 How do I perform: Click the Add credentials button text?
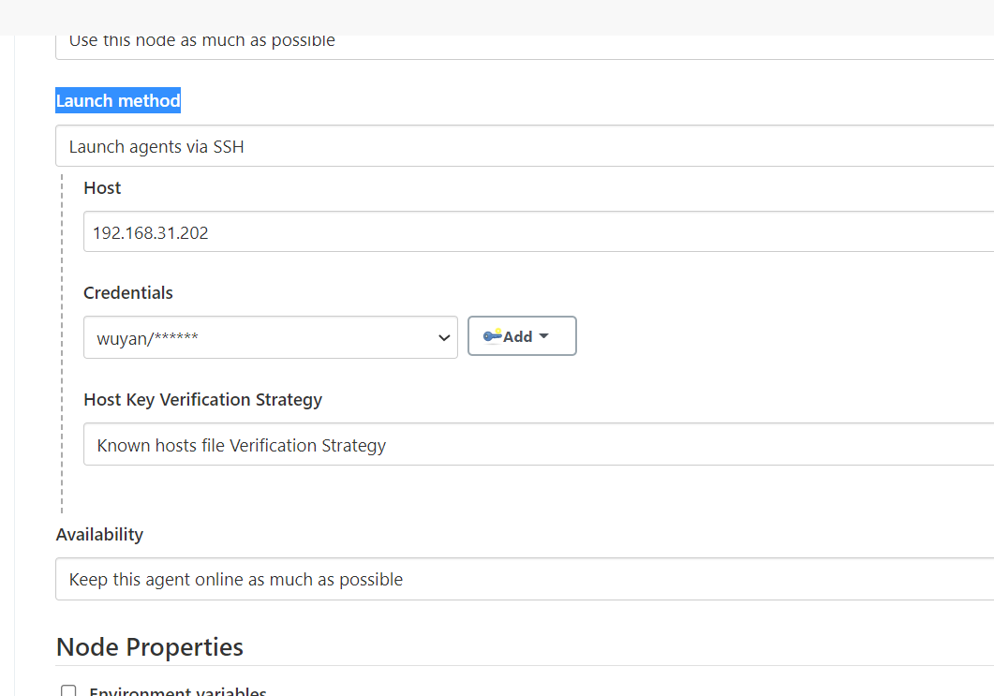tap(517, 336)
